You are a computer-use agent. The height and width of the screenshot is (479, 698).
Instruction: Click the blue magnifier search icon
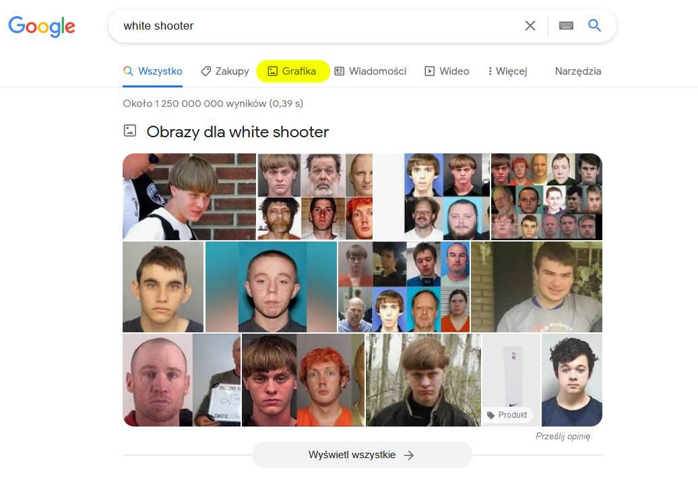click(594, 26)
